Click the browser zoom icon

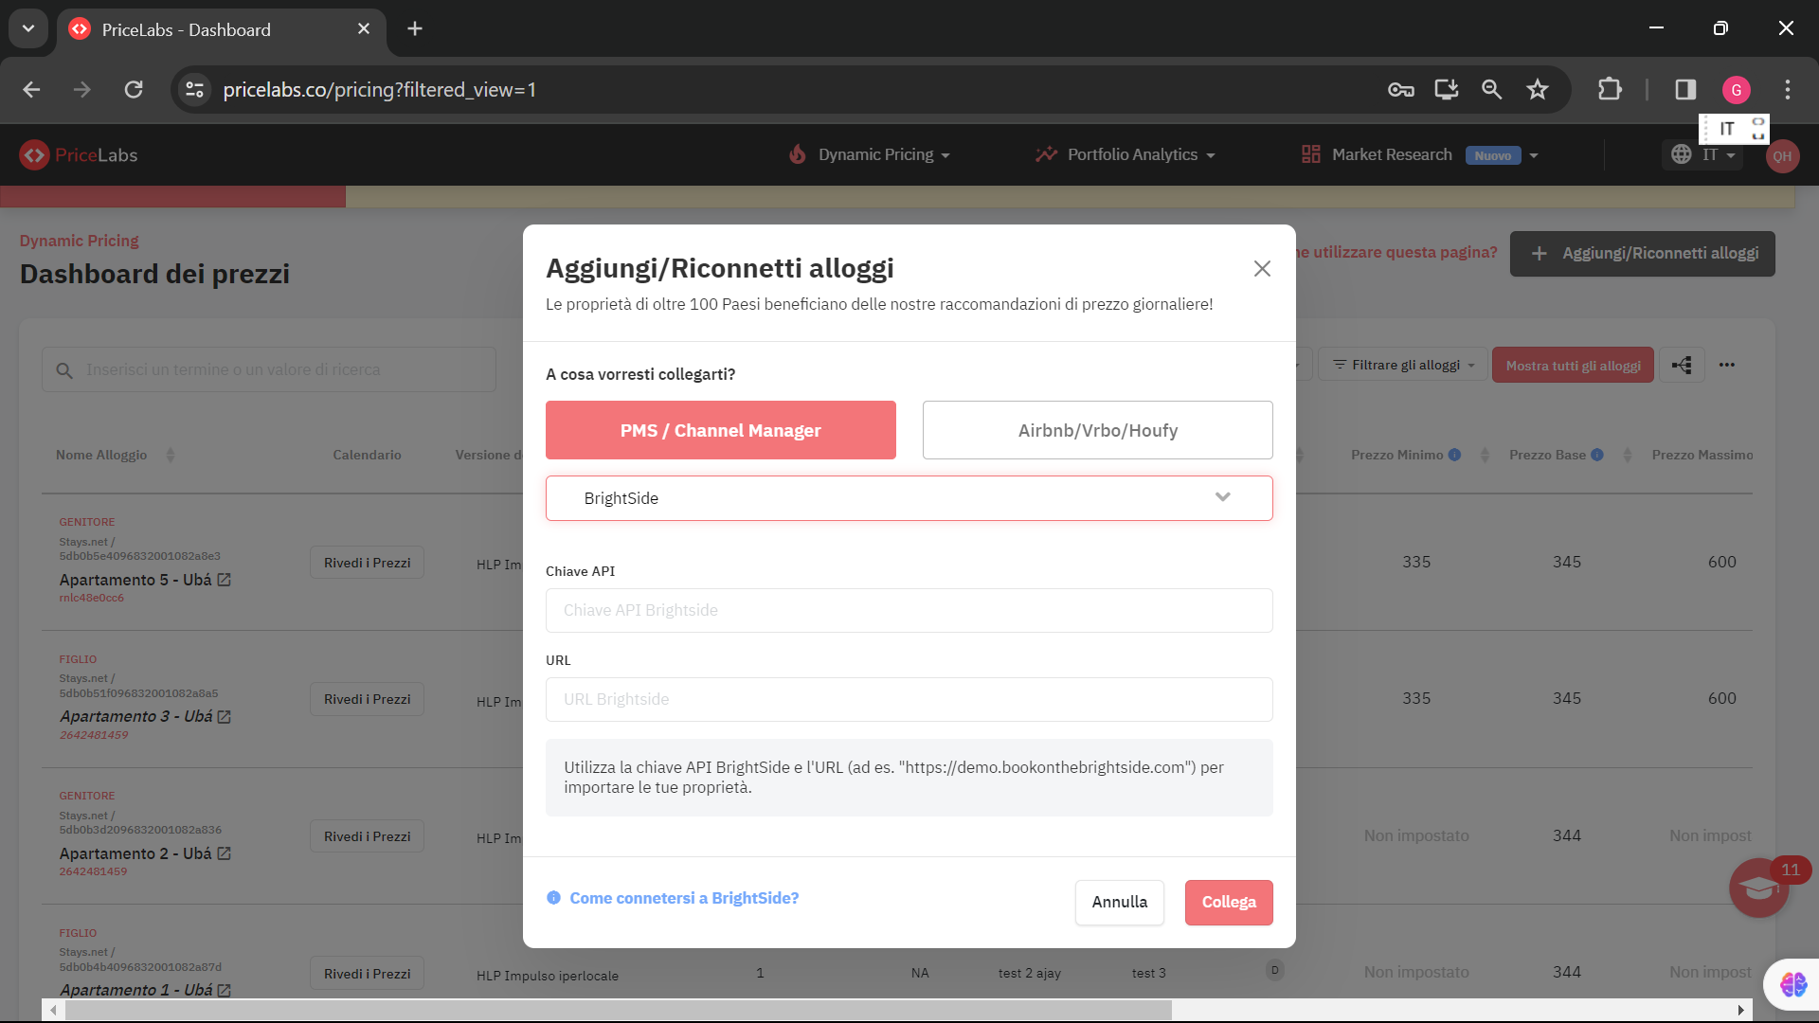click(x=1491, y=89)
